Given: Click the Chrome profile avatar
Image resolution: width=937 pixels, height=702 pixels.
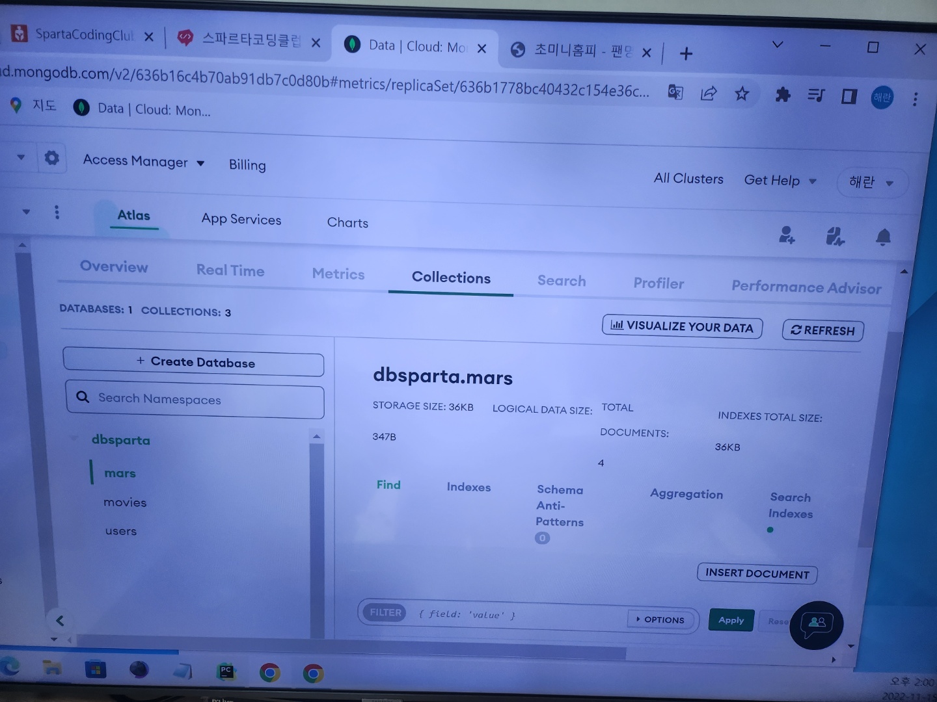Looking at the screenshot, I should pos(882,97).
